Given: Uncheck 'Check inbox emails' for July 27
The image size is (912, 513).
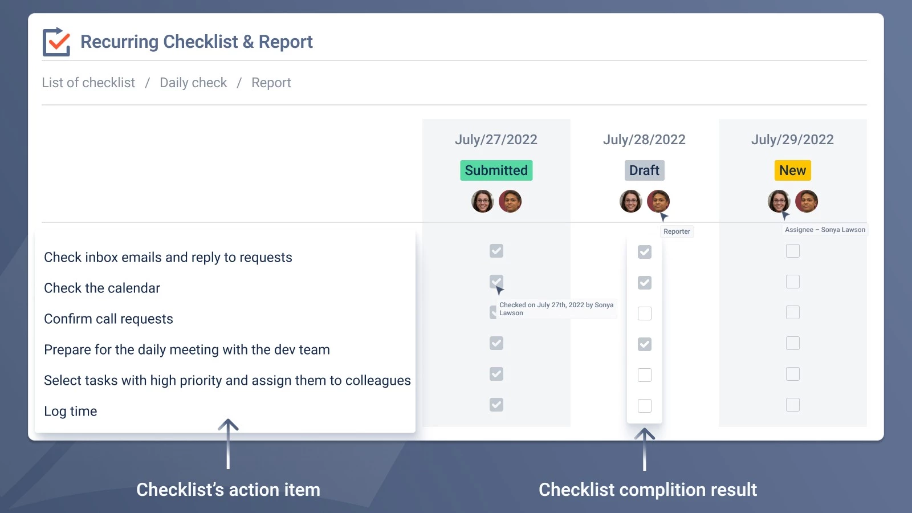Looking at the screenshot, I should pyautogui.click(x=496, y=251).
